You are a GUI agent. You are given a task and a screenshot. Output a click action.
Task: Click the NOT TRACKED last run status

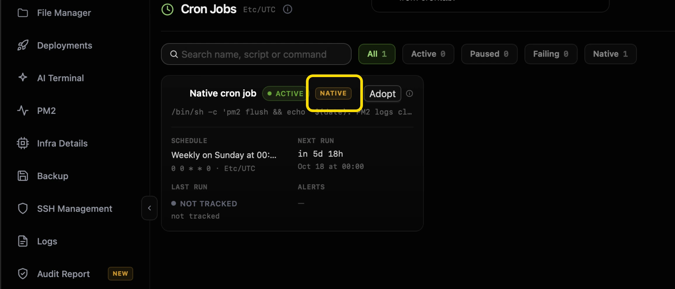(204, 203)
